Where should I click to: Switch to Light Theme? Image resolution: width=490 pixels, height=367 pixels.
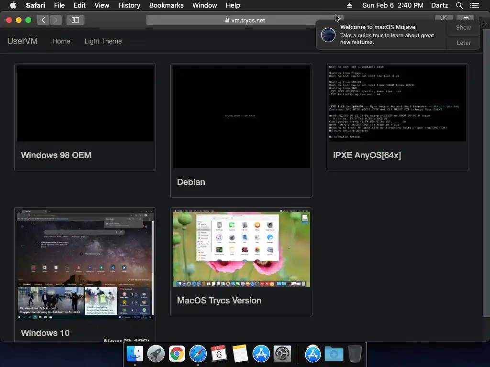pyautogui.click(x=103, y=41)
